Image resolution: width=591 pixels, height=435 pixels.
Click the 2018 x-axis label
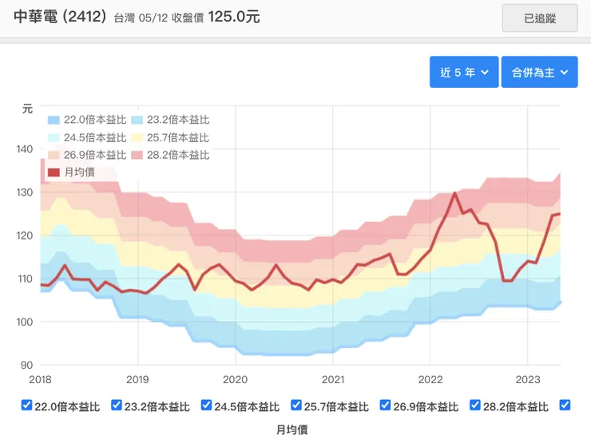[40, 379]
